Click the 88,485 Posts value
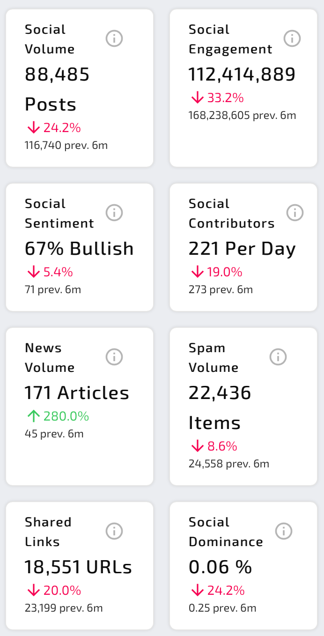324x636 pixels. [57, 89]
